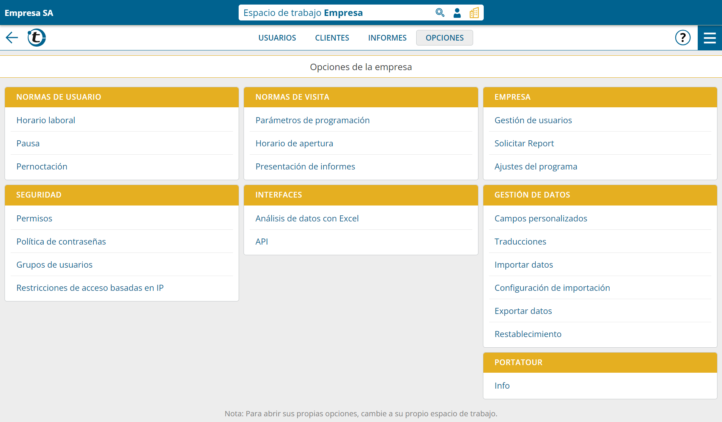Open Análisis de datos con Excel
Image resolution: width=722 pixels, height=422 pixels.
point(361,218)
